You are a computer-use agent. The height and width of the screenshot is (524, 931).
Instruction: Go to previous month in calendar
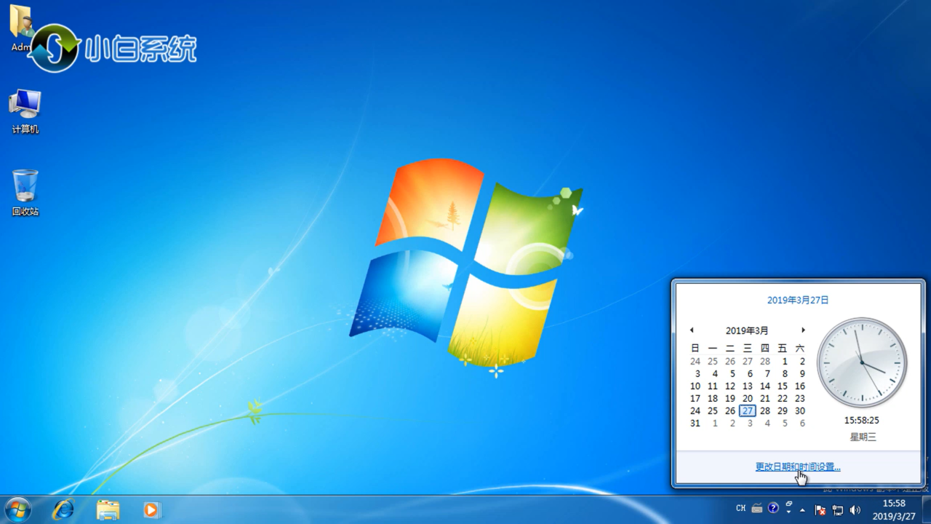coord(692,330)
